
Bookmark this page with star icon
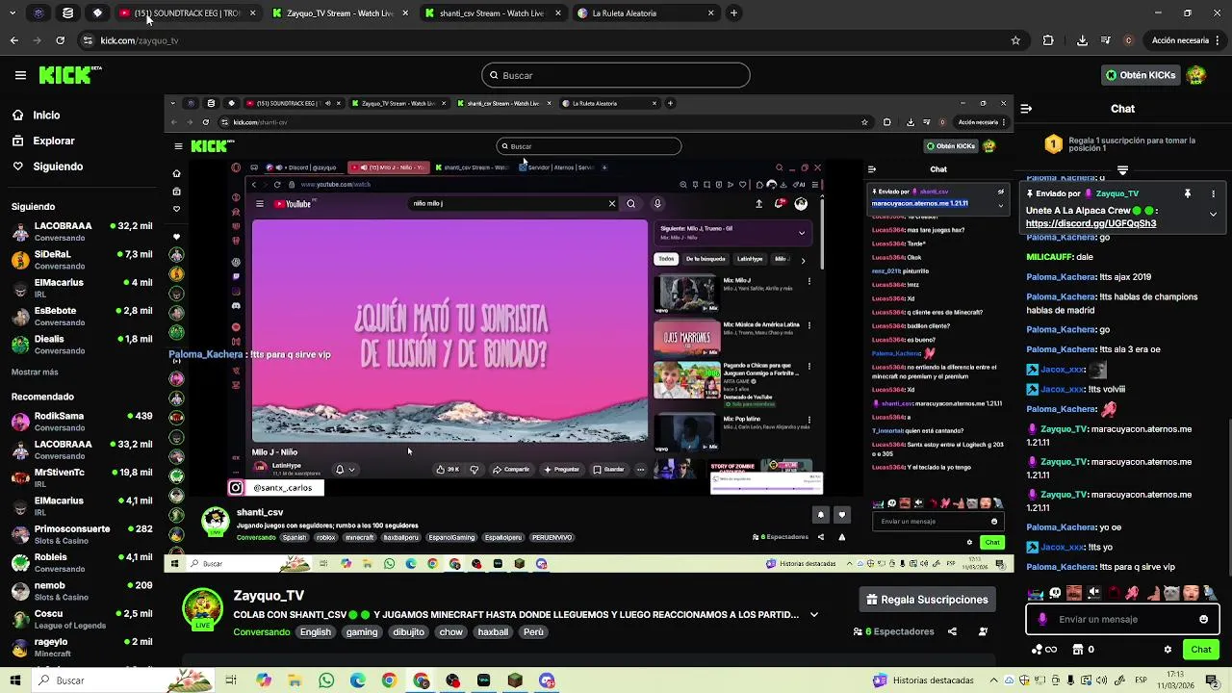pos(1015,40)
